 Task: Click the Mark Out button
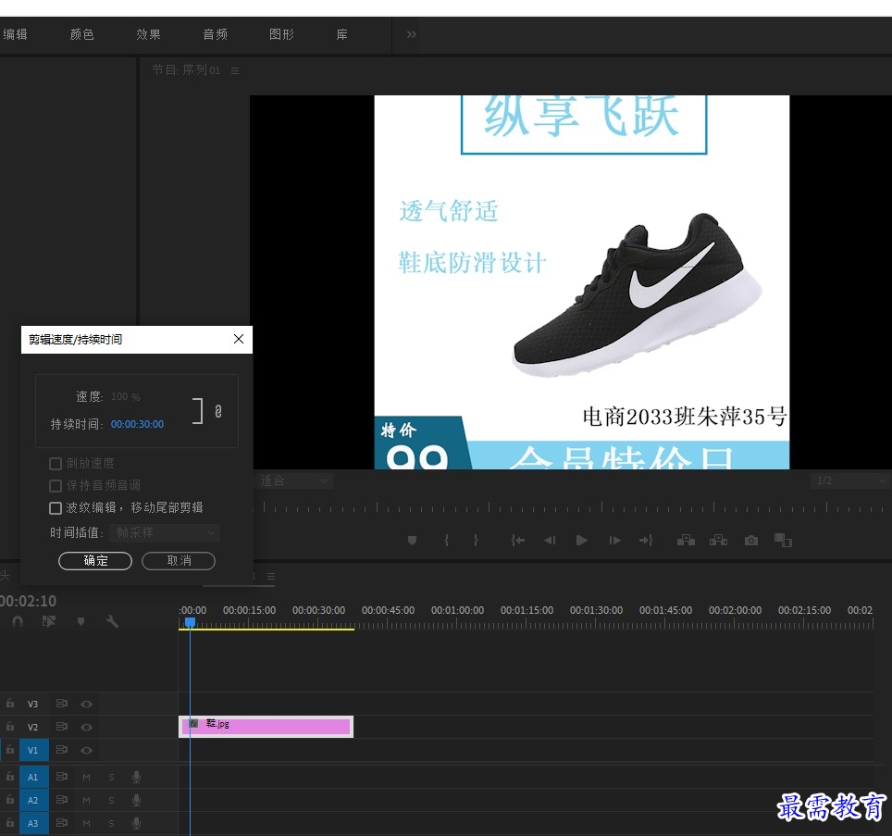tap(476, 540)
